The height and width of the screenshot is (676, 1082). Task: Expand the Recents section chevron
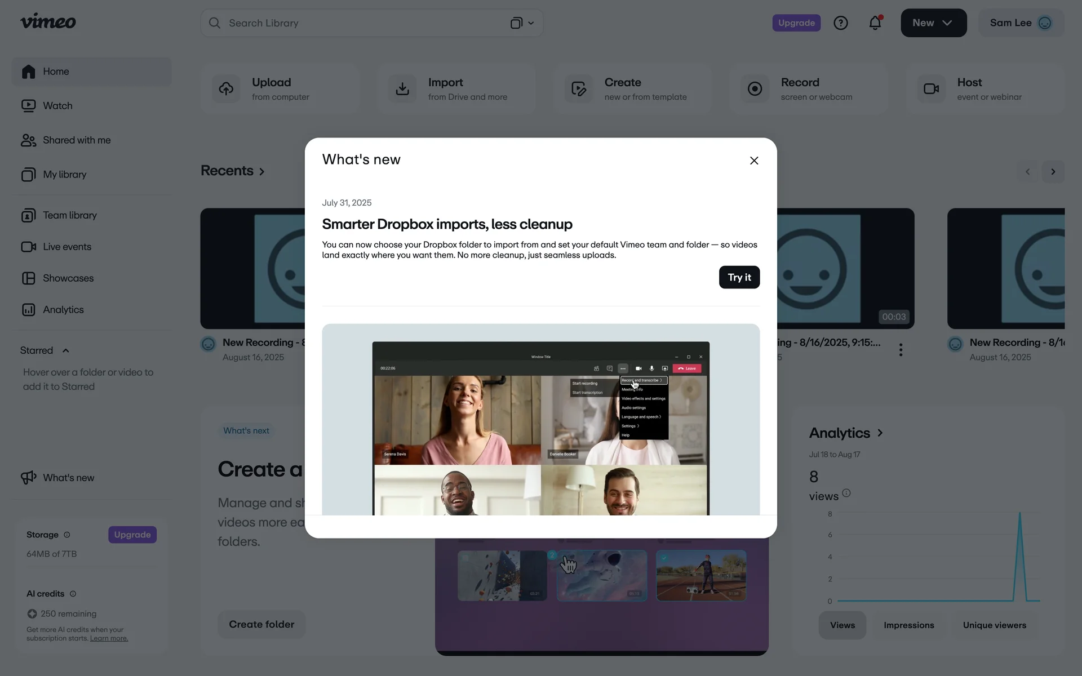[262, 171]
